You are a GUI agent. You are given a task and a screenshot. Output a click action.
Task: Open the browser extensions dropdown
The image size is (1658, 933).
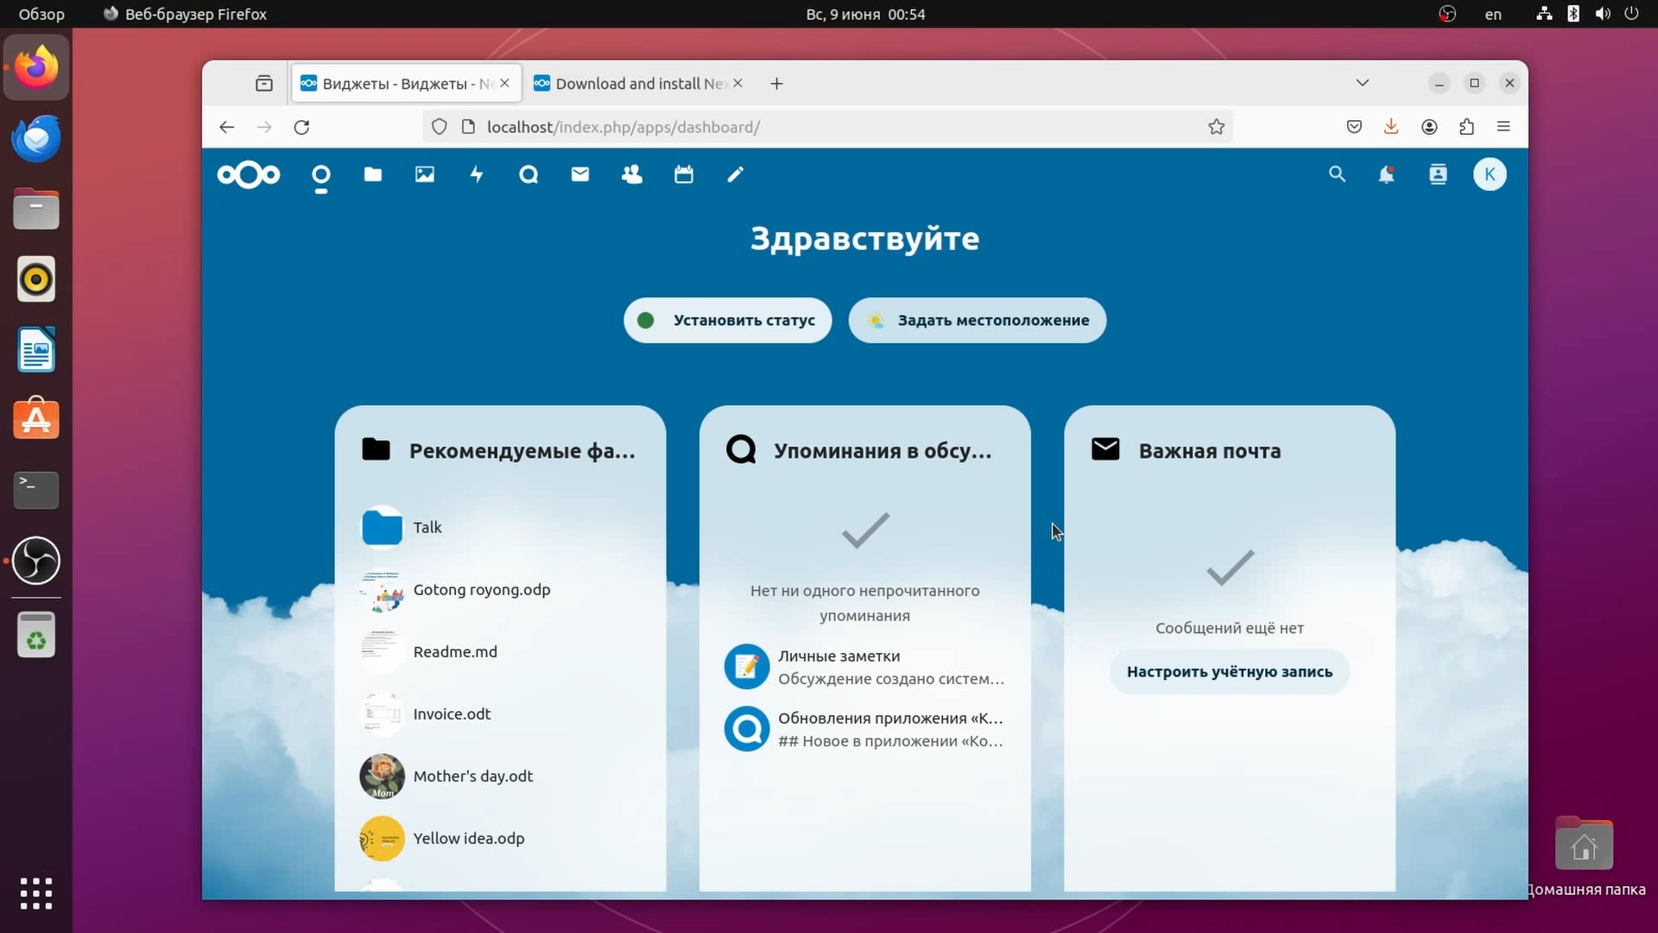coord(1466,127)
